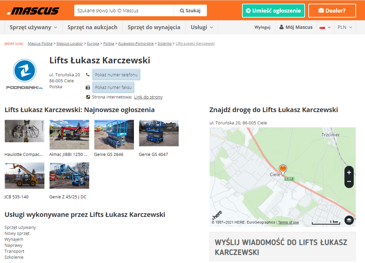Click the Dealer? button

click(x=332, y=11)
